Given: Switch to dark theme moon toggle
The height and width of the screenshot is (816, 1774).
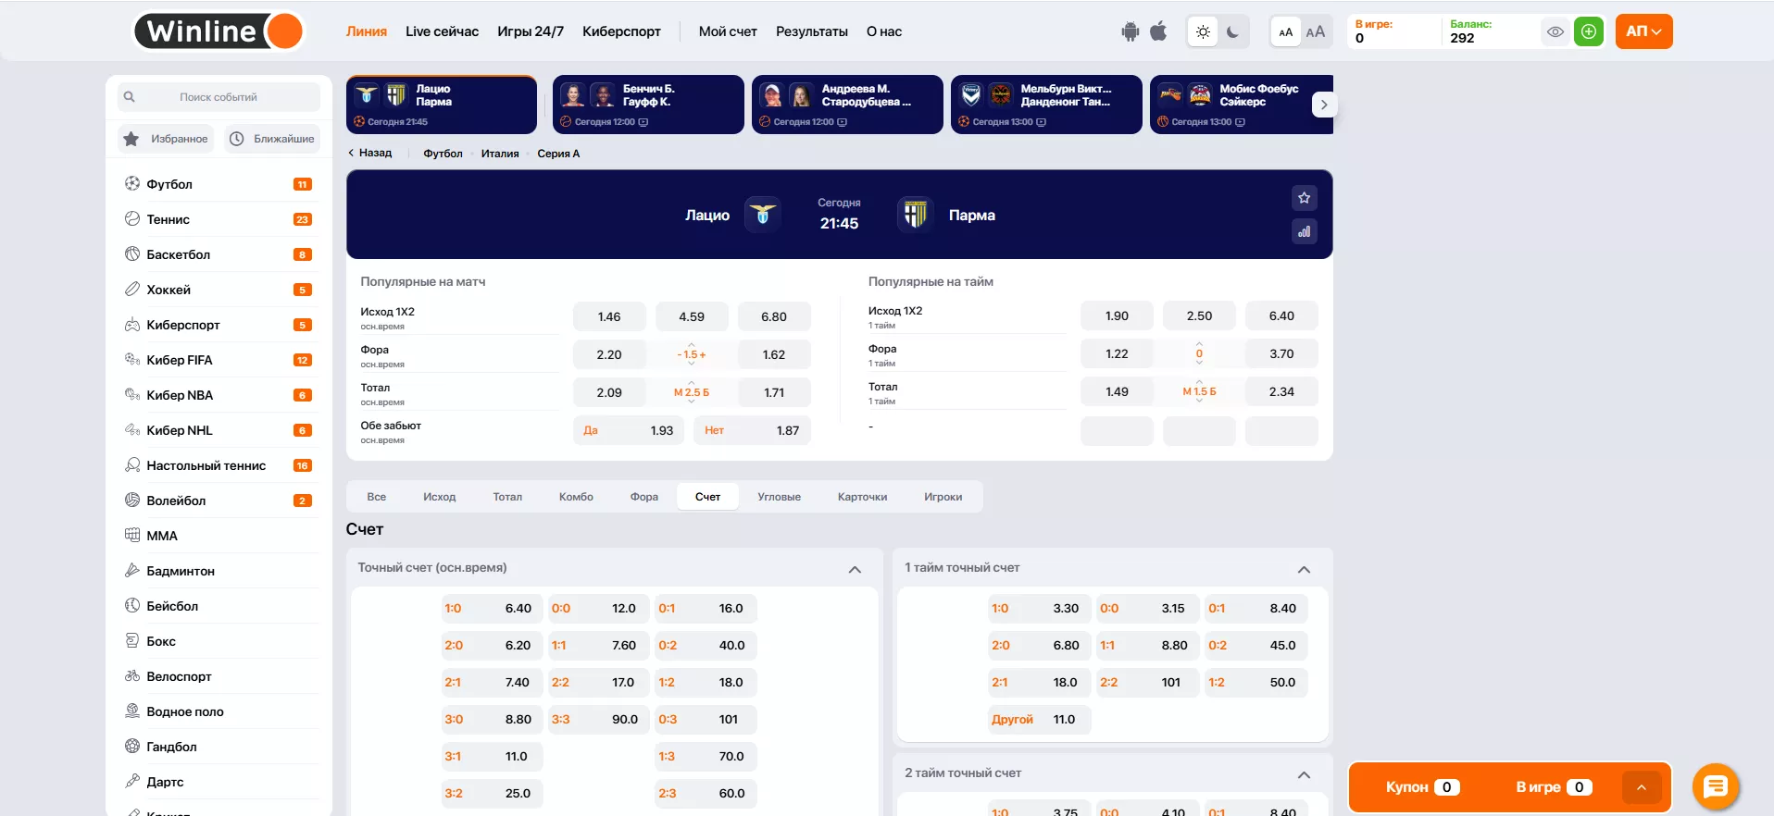Looking at the screenshot, I should (x=1232, y=31).
